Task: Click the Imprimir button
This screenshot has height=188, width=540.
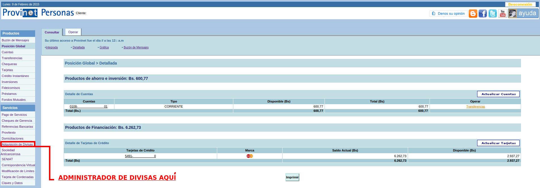Action: click(x=292, y=177)
